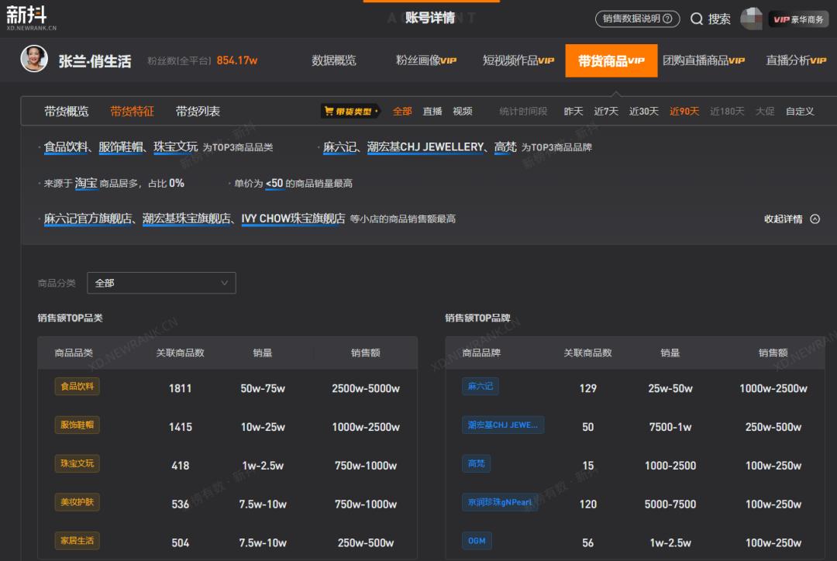Click the 新抖 logo

click(30, 18)
